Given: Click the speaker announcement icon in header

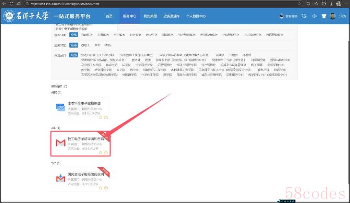Looking at the screenshot, I should [x=314, y=16].
